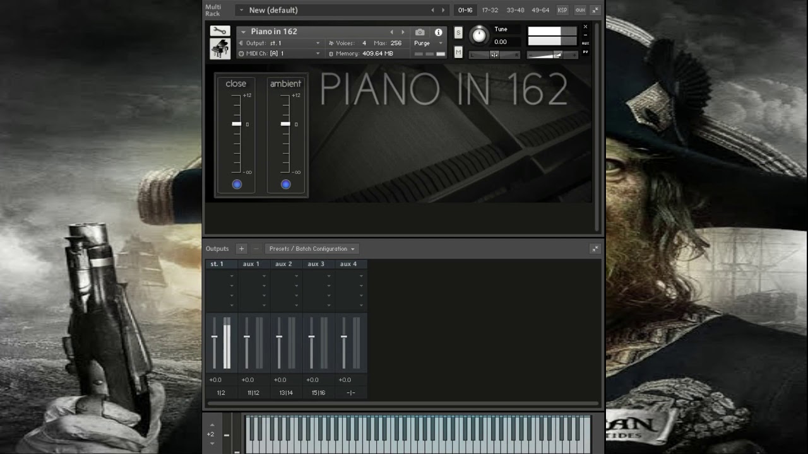Viewport: 808px width, 454px height.
Task: Open the instrument menu left of Piano in 162
Action: coord(243,32)
